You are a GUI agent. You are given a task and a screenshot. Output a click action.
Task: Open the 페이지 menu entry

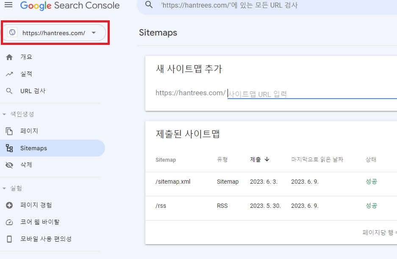(28, 131)
